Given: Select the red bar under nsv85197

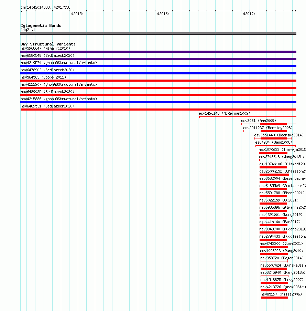Looking at the screenshot, I should (x=274, y=298).
